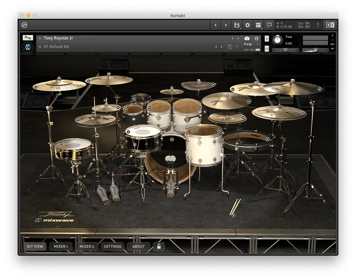Screen dimensions: 356x279
Task: Expand the far-left crash cymbal marker
Action: [36, 87]
